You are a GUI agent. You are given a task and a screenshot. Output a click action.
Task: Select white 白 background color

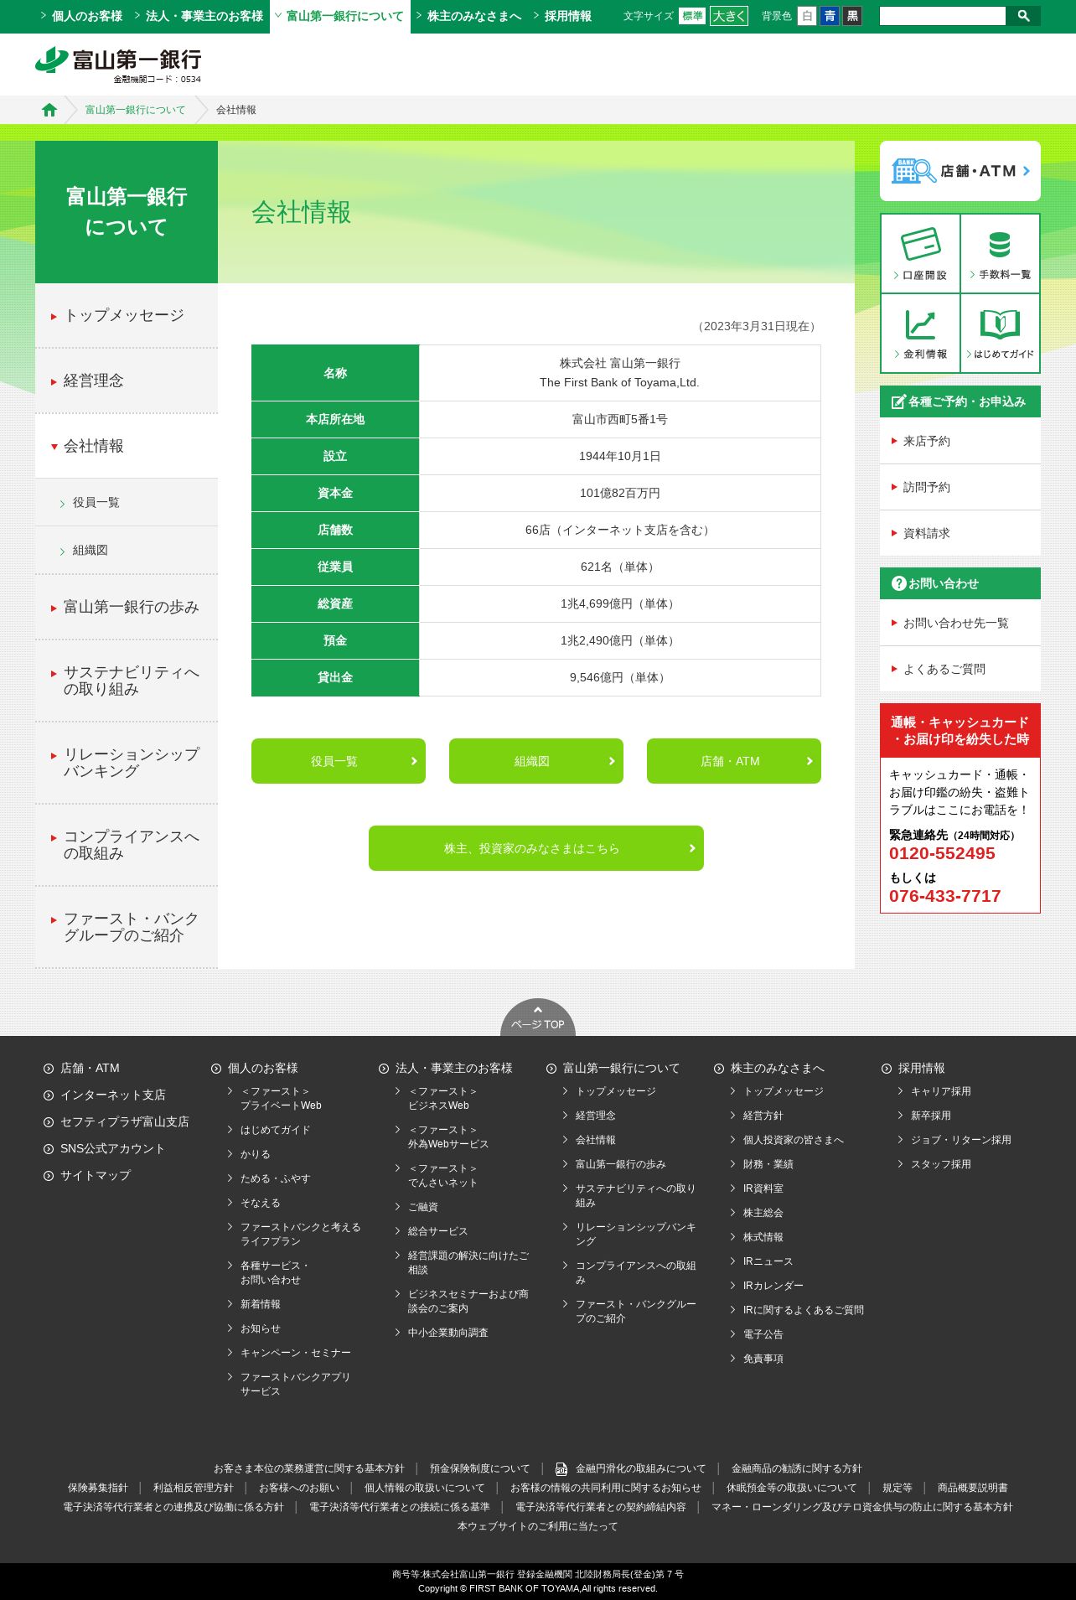[806, 16]
